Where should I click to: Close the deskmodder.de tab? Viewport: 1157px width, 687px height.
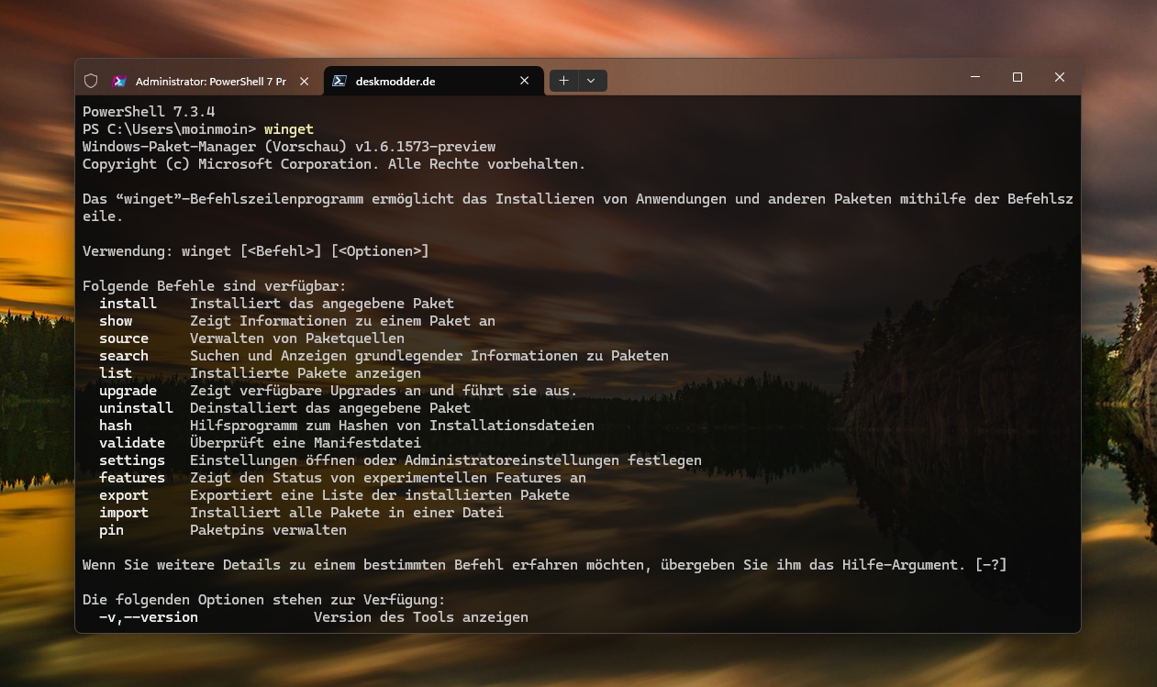point(525,81)
